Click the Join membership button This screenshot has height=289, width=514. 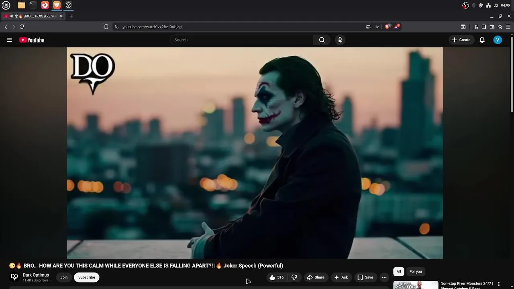[x=64, y=277]
